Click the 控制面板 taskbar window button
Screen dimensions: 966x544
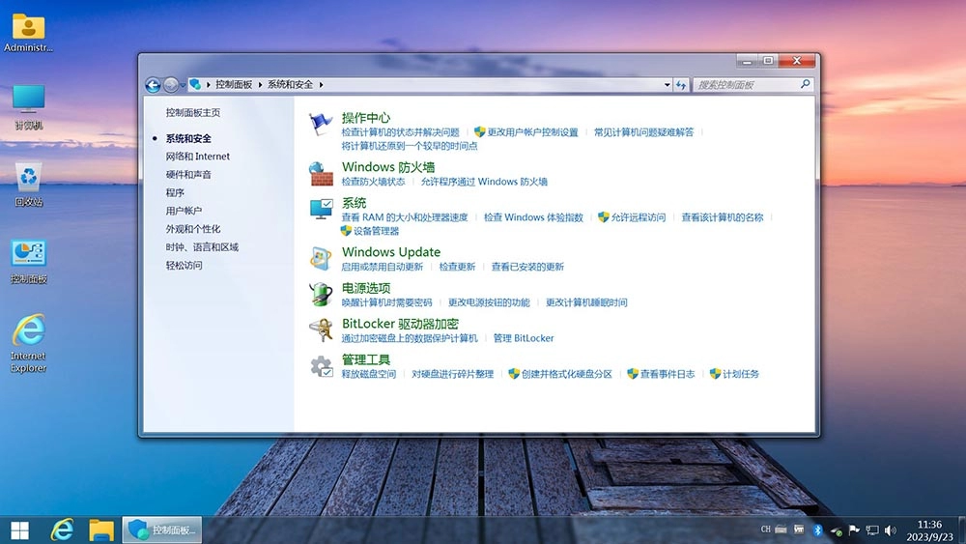[162, 530]
